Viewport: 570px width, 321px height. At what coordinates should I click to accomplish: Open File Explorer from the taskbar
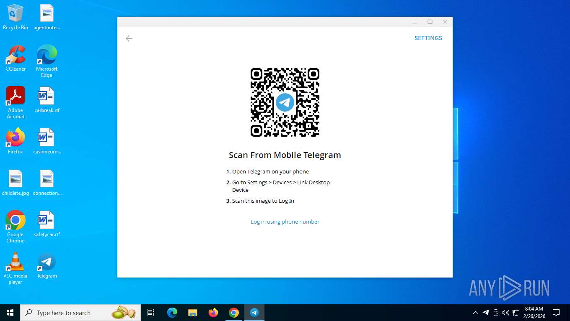193,313
